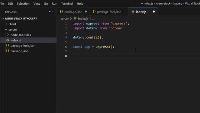Click the braces icon beside package-lock.json in Explorer

7,46
